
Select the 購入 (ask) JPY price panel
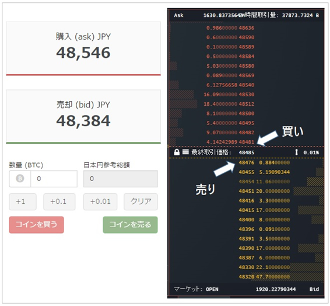(83, 48)
